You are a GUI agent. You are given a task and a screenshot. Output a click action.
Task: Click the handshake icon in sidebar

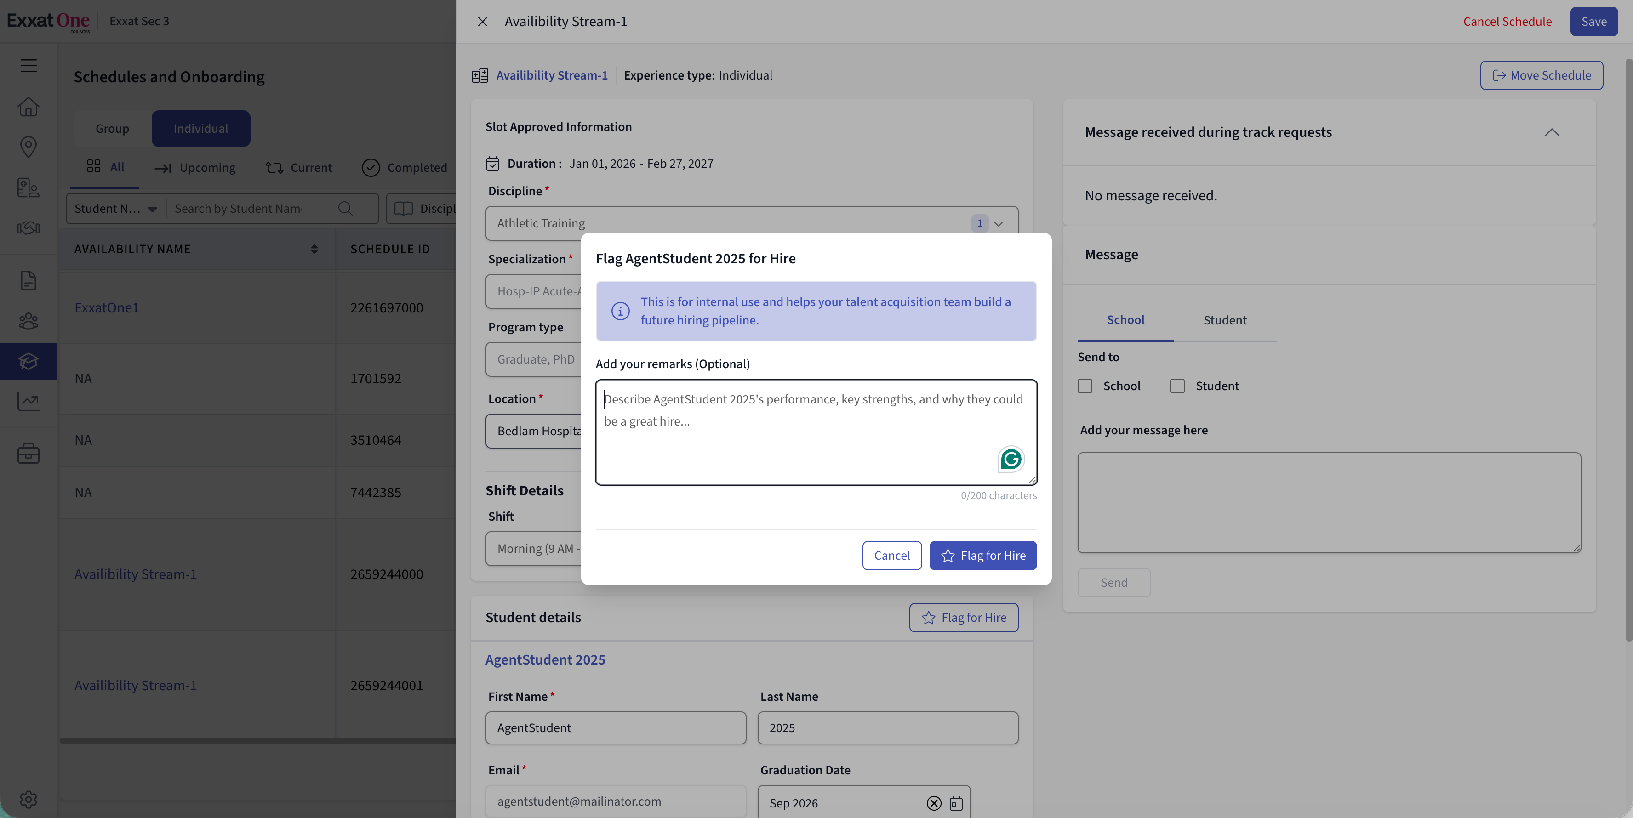pos(29,228)
